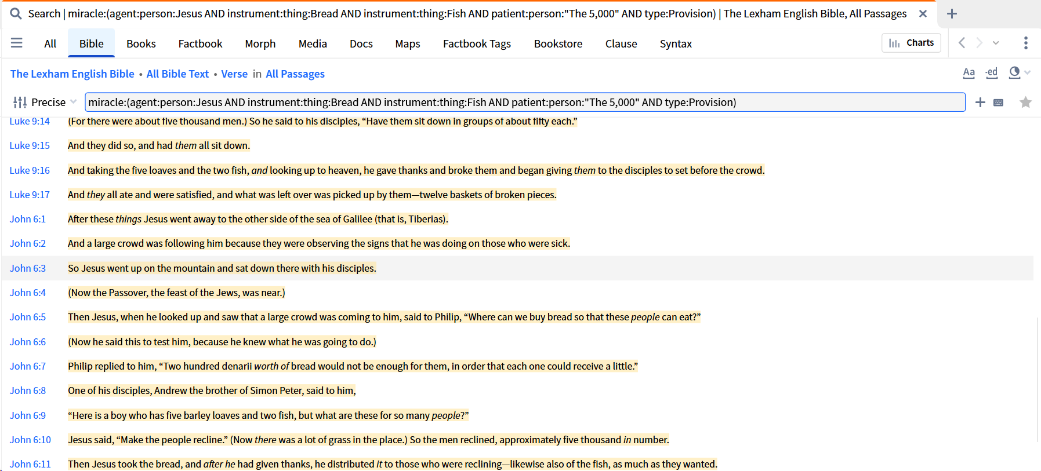Screen dimensions: 1041x471
Task: Click the vertical results scrollbar
Action: coord(1037,379)
